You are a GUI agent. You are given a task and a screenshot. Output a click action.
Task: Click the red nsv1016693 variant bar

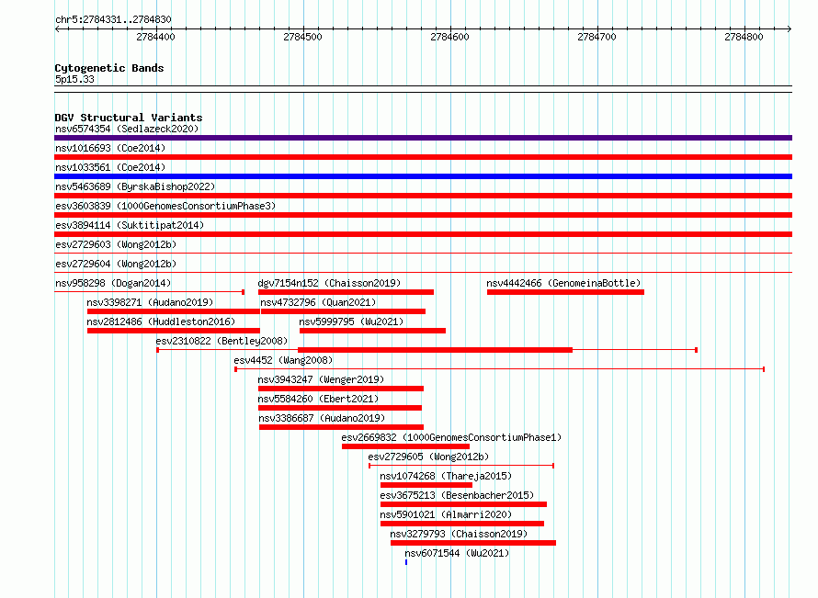coord(423,157)
